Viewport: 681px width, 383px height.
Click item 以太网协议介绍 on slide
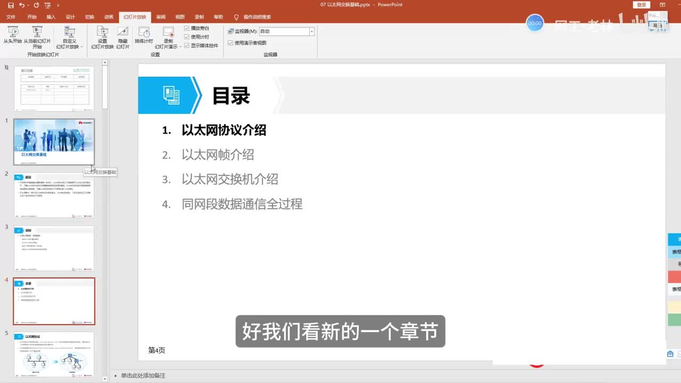click(224, 130)
